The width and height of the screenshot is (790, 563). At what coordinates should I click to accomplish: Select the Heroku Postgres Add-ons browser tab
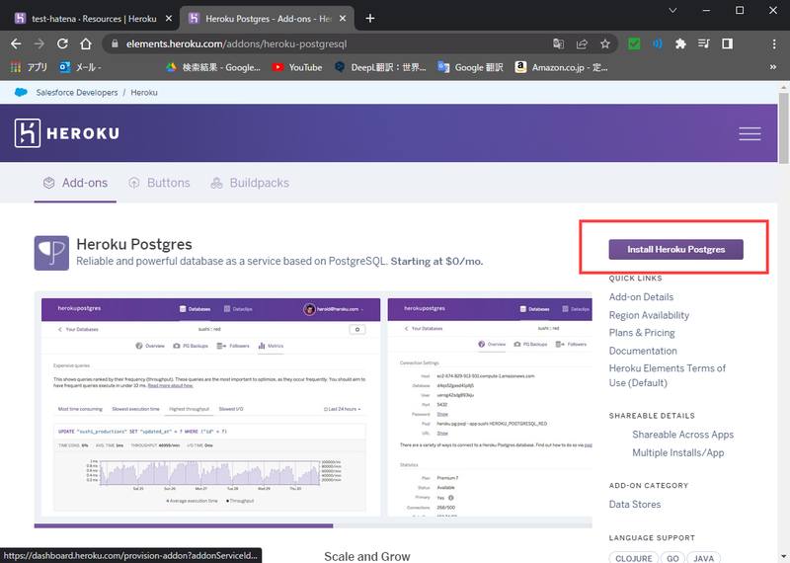[267, 19]
